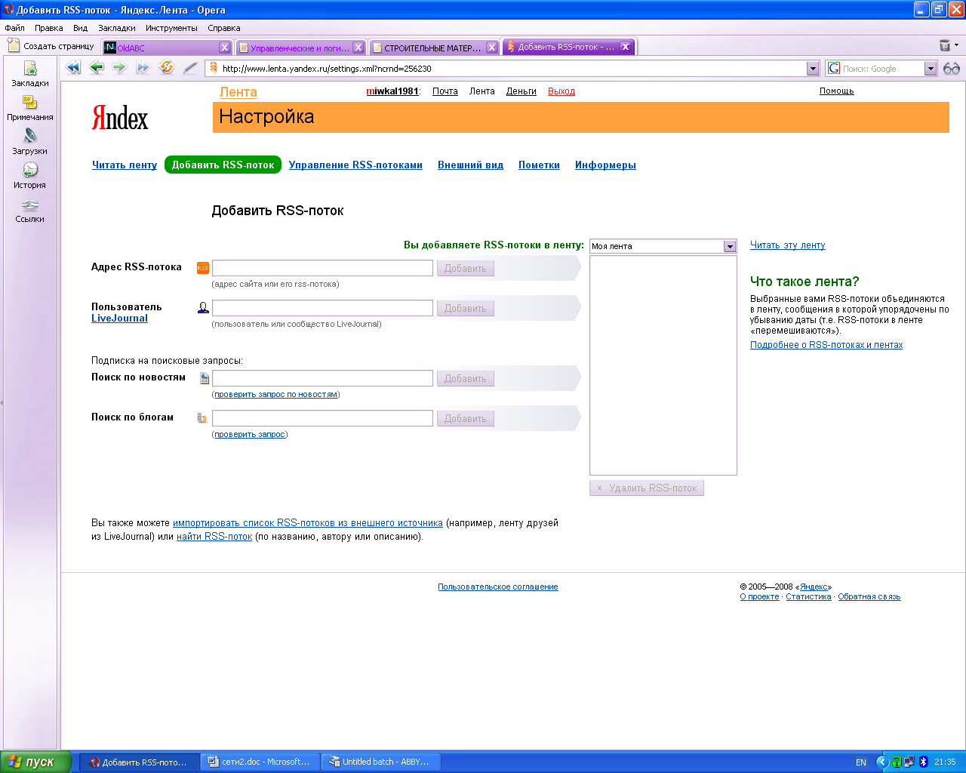966x773 pixels.
Task: Open the Читать ленту link
Action: [125, 165]
